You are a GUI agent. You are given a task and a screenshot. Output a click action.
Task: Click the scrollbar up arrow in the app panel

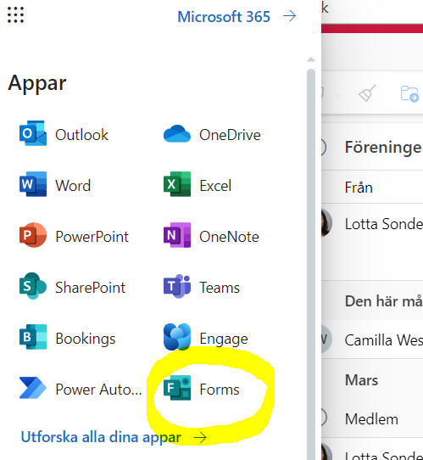tap(311, 59)
